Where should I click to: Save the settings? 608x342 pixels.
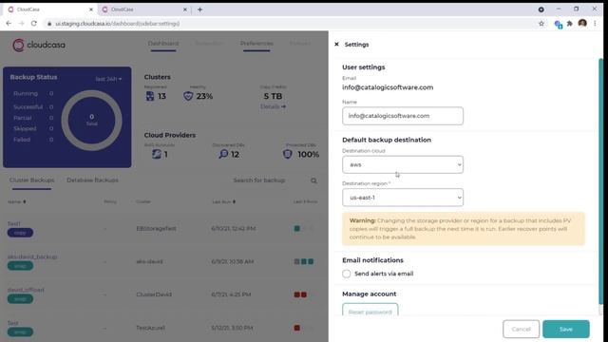pos(566,330)
